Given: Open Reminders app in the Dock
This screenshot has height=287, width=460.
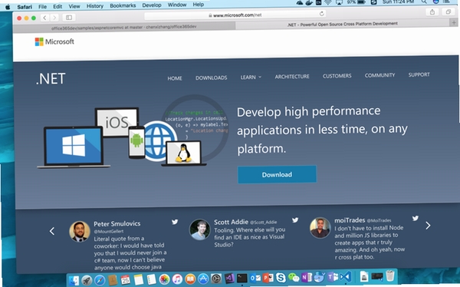Looking at the screenshot, I should click(151, 279).
